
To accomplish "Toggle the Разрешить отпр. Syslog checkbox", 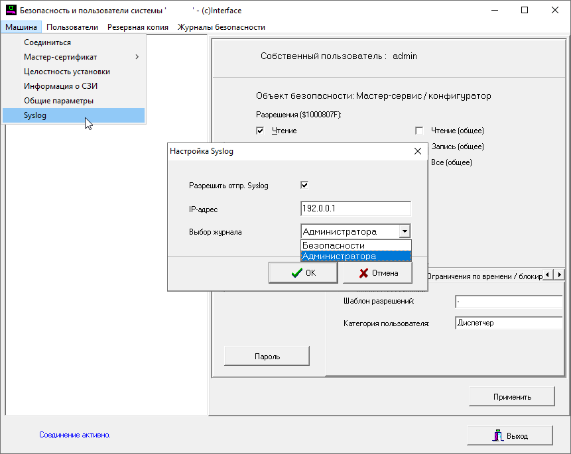I will point(304,185).
